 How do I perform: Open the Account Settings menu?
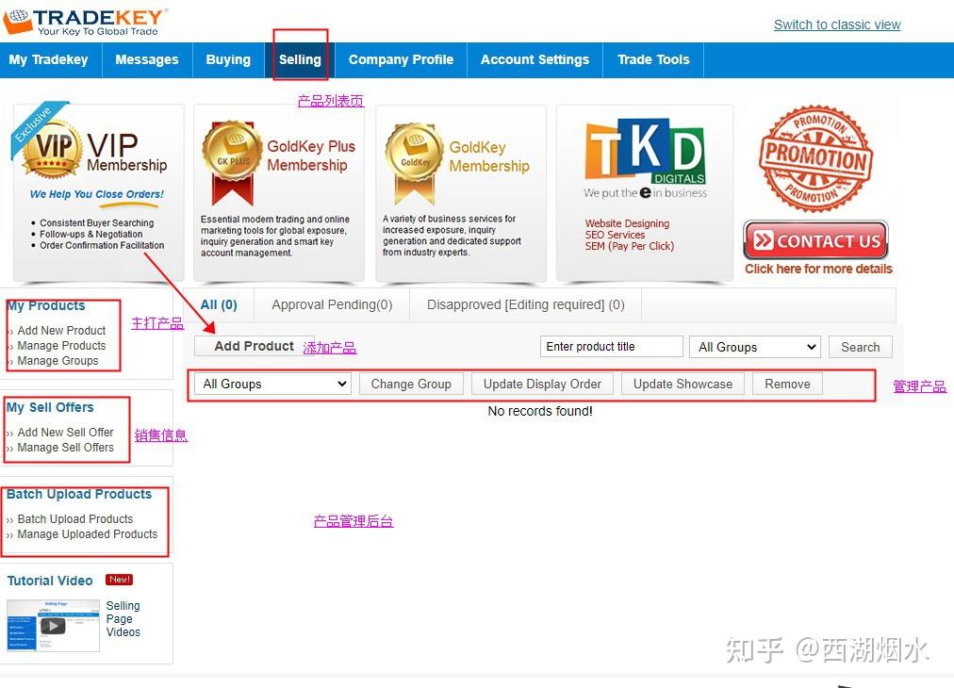pyautogui.click(x=535, y=59)
